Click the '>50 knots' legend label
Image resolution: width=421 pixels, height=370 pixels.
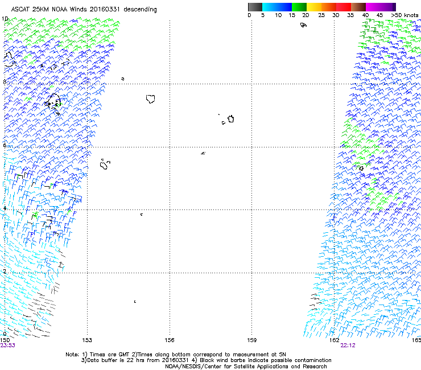coord(405,15)
